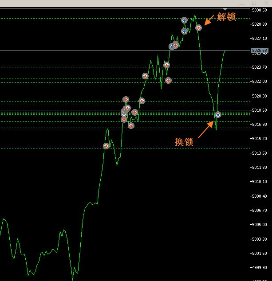Click the orange arrow above 换锁 label
This screenshot has height=281, width=272.
pos(206,129)
